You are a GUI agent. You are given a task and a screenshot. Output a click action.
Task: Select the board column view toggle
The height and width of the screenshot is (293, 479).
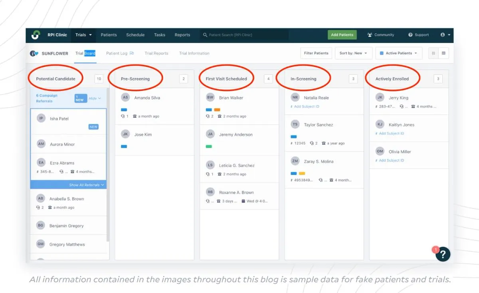click(433, 53)
